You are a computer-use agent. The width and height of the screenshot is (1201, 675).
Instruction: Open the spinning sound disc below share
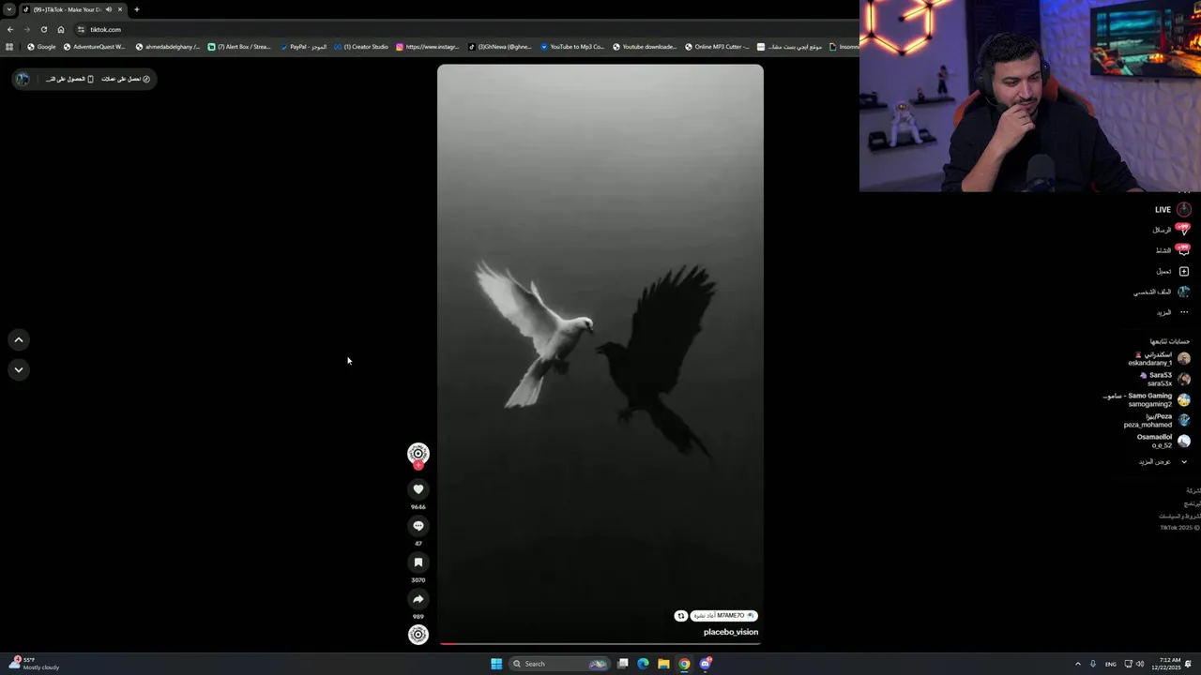point(418,635)
